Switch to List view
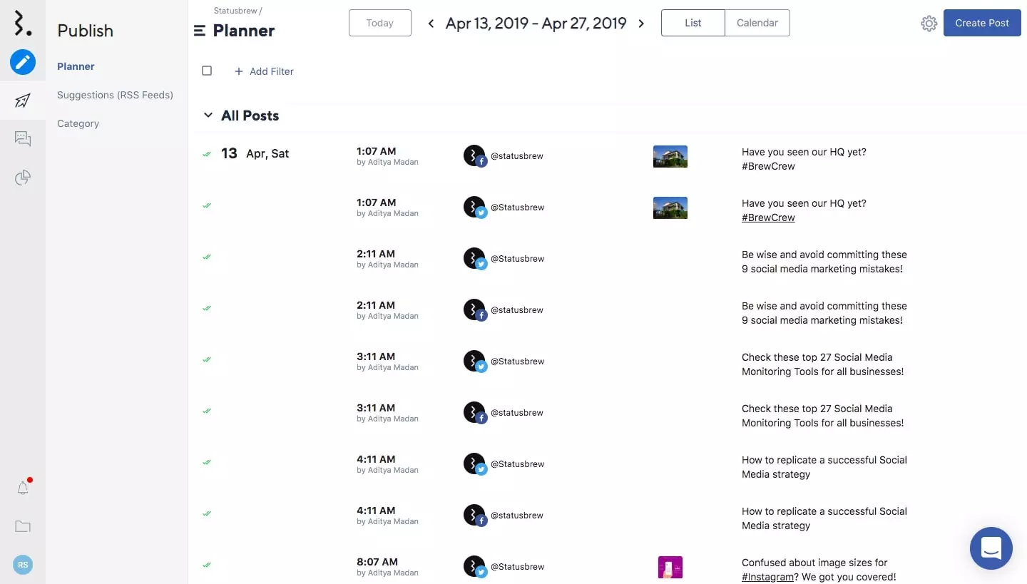 [x=693, y=23]
